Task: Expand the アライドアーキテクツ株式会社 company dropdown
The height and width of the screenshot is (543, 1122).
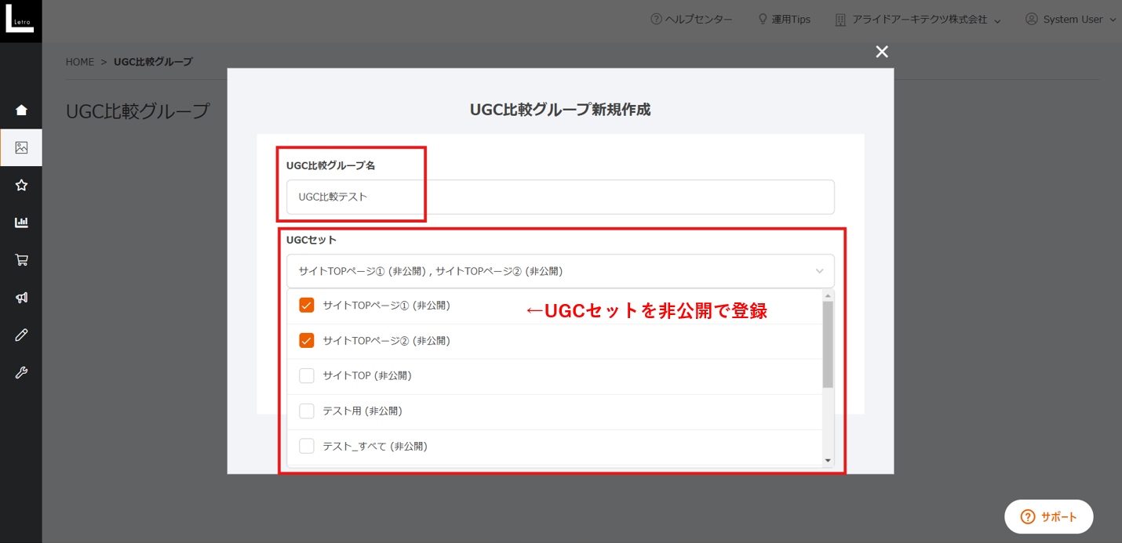Action: click(x=918, y=19)
